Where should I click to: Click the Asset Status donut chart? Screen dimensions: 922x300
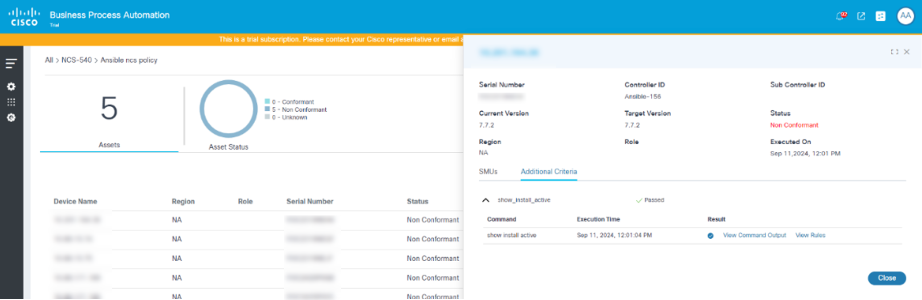[x=228, y=109]
